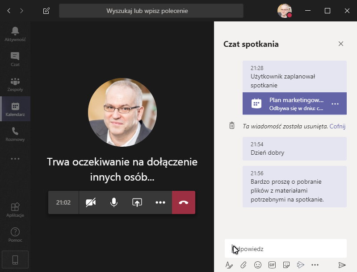This screenshot has height=272, width=357.
Task: Go back with the left arrow
Action: click(x=9, y=11)
